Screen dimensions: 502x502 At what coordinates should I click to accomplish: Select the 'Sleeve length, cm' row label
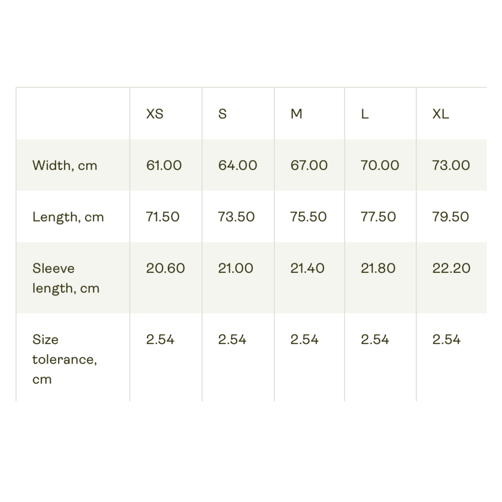tap(66, 278)
